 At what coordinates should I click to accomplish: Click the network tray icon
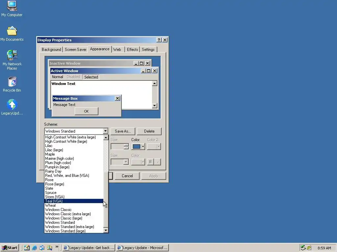(x=303, y=248)
